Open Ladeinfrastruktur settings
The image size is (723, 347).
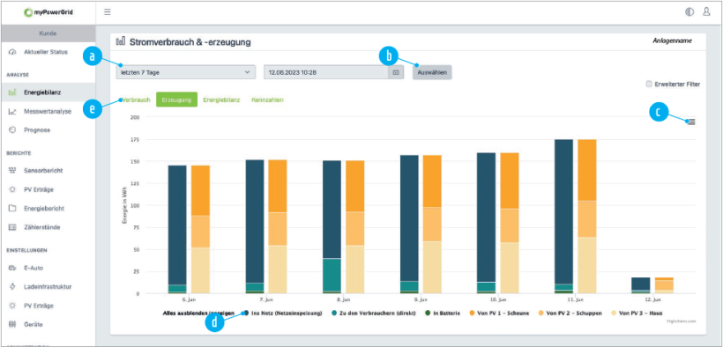click(x=48, y=286)
